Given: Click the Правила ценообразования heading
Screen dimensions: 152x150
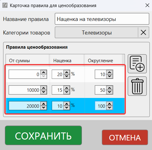Looking at the screenshot, I should 37,47.
